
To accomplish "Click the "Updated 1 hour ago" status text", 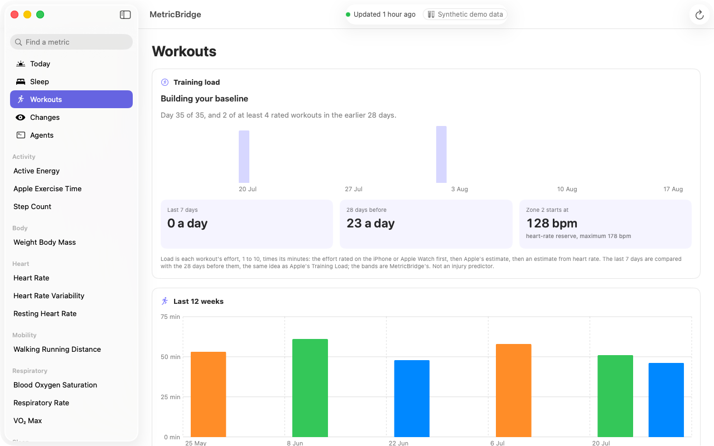I will pos(384,14).
